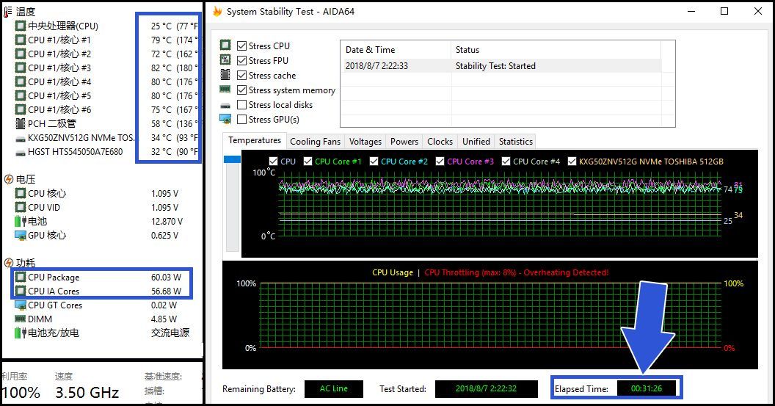The height and width of the screenshot is (406, 775).
Task: Click the 功耗 power section icon
Action: pyautogui.click(x=8, y=263)
